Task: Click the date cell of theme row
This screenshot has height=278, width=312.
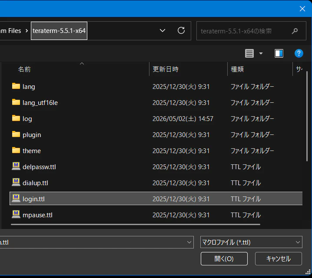Action: (x=181, y=151)
